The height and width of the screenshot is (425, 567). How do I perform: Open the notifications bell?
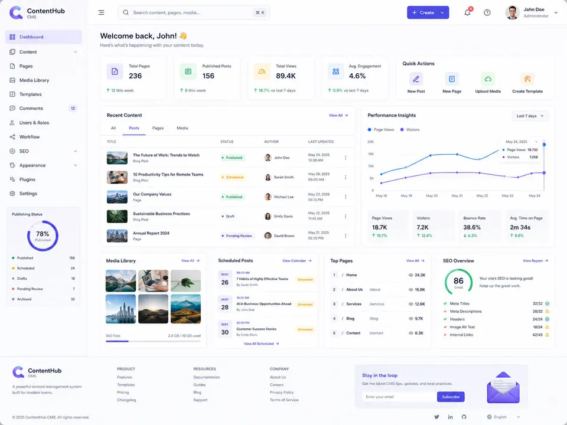pyautogui.click(x=467, y=12)
